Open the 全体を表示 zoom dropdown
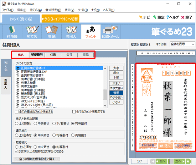Screen dimensions: 196x165 (x=182, y=44)
